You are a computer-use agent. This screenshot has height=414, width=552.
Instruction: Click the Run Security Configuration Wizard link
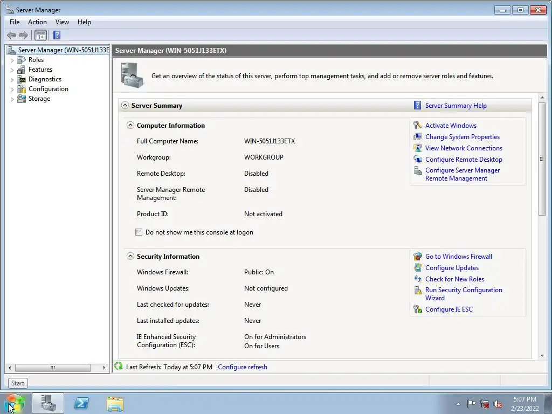click(x=464, y=294)
